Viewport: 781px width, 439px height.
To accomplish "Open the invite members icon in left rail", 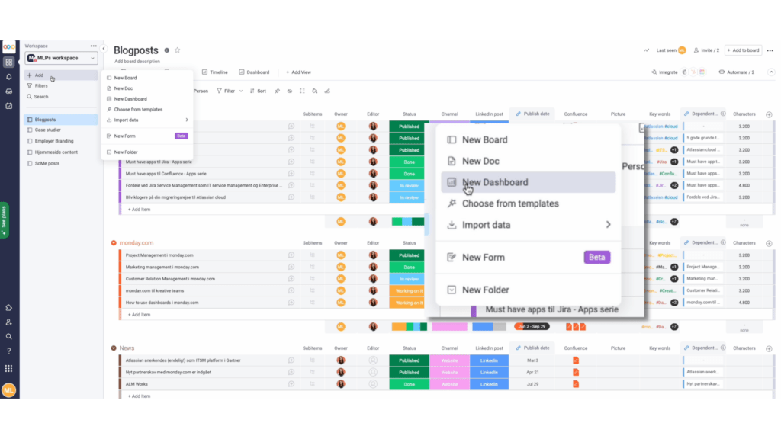I will point(9,322).
